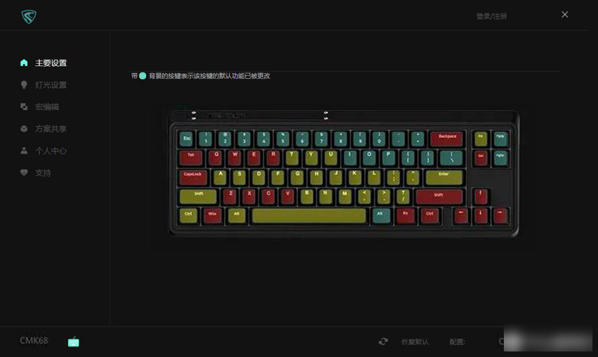Click the 方案共享 cube icon
Screen dimensions: 598x357
tap(24, 129)
